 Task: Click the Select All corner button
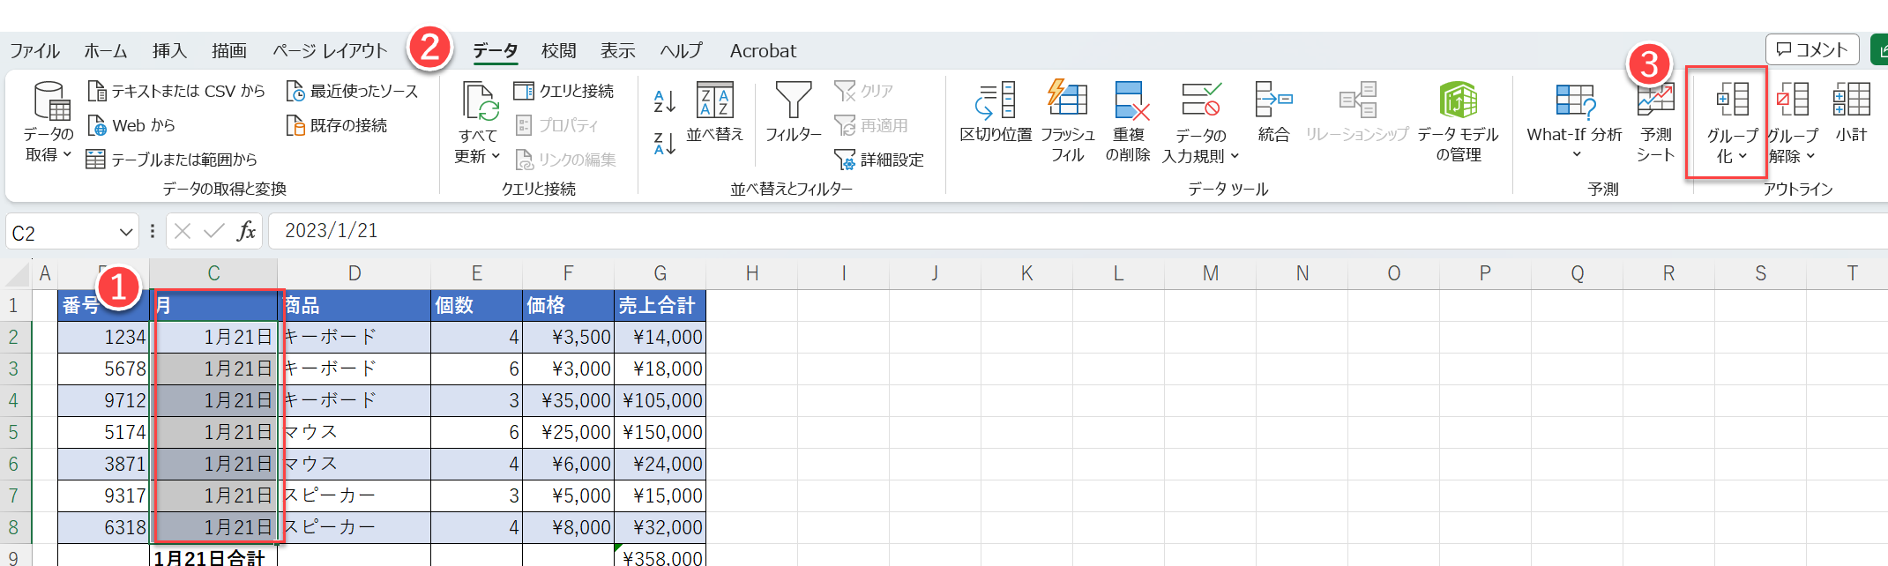pyautogui.click(x=16, y=274)
